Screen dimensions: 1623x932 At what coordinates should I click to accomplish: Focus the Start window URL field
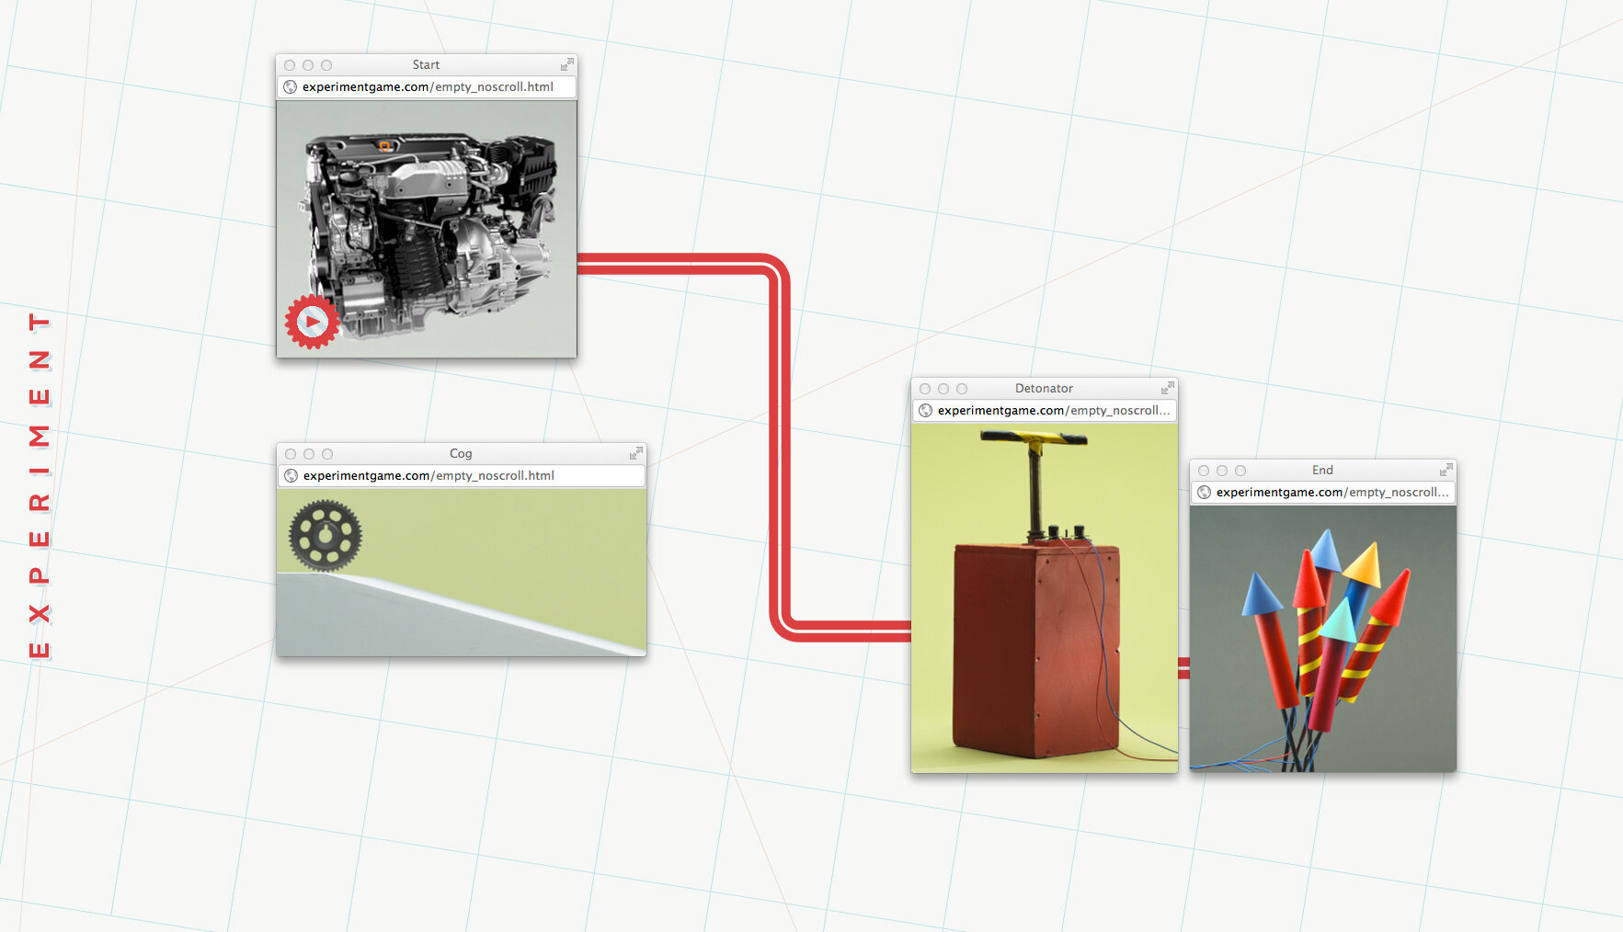pos(428,87)
